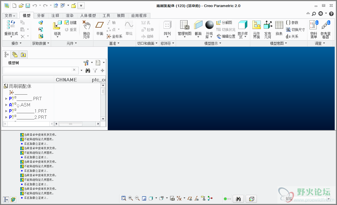Open the camera view manager icon in bottom toolbar

click(x=172, y=198)
